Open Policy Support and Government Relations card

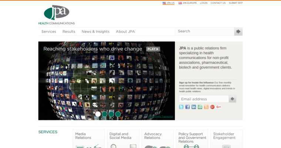click(192, 139)
